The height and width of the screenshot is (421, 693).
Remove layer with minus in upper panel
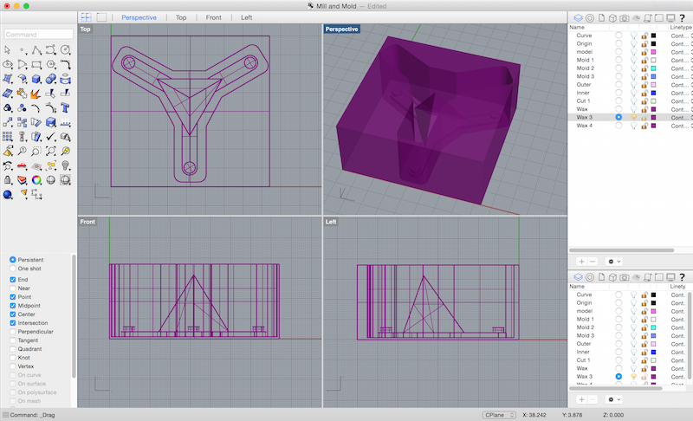click(x=593, y=262)
